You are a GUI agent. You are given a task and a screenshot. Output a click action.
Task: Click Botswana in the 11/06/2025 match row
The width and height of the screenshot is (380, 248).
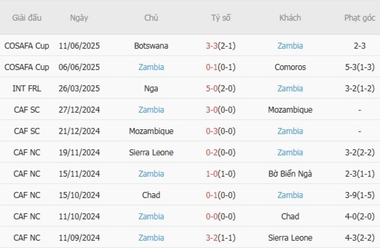pos(151,46)
